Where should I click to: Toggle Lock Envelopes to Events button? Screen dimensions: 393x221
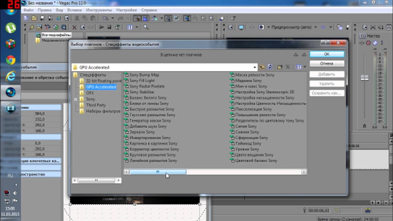(x=168, y=18)
